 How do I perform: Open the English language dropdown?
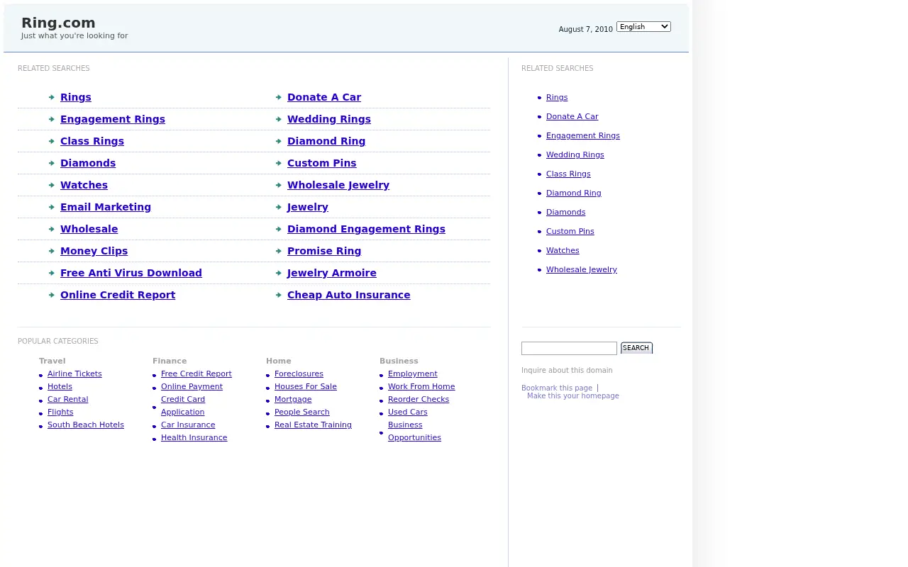643,26
